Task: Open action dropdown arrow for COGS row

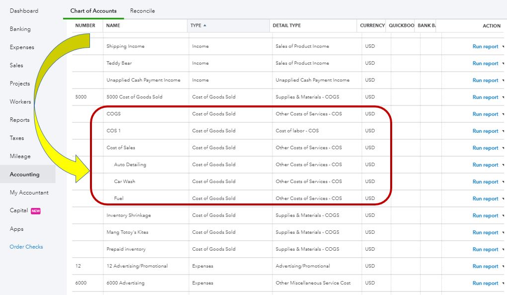Action: click(503, 114)
